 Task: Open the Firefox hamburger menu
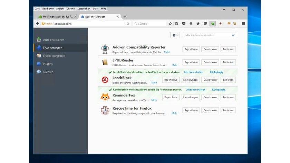click(243, 24)
